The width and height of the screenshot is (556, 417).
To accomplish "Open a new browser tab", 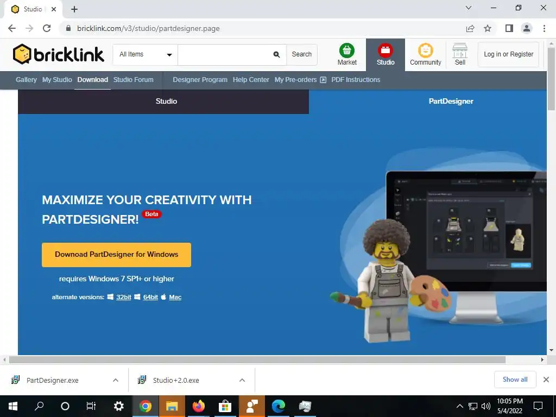I will pyautogui.click(x=74, y=9).
